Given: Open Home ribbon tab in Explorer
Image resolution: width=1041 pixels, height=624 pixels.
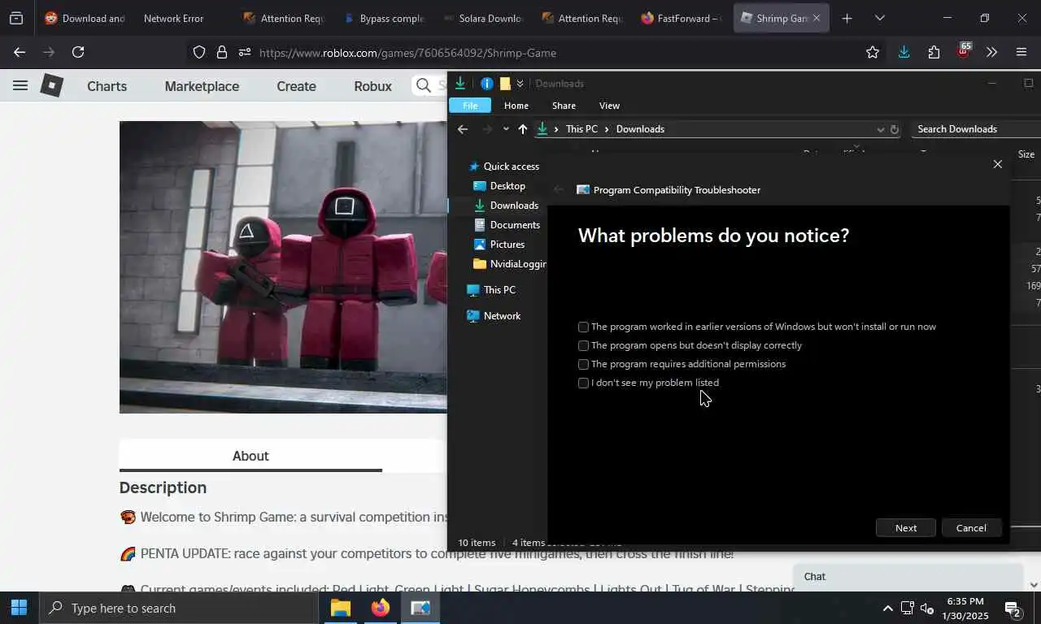Looking at the screenshot, I should click(x=516, y=106).
